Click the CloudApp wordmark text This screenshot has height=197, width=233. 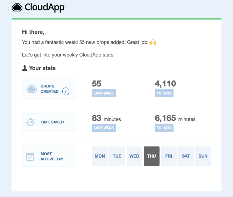pos(44,7)
